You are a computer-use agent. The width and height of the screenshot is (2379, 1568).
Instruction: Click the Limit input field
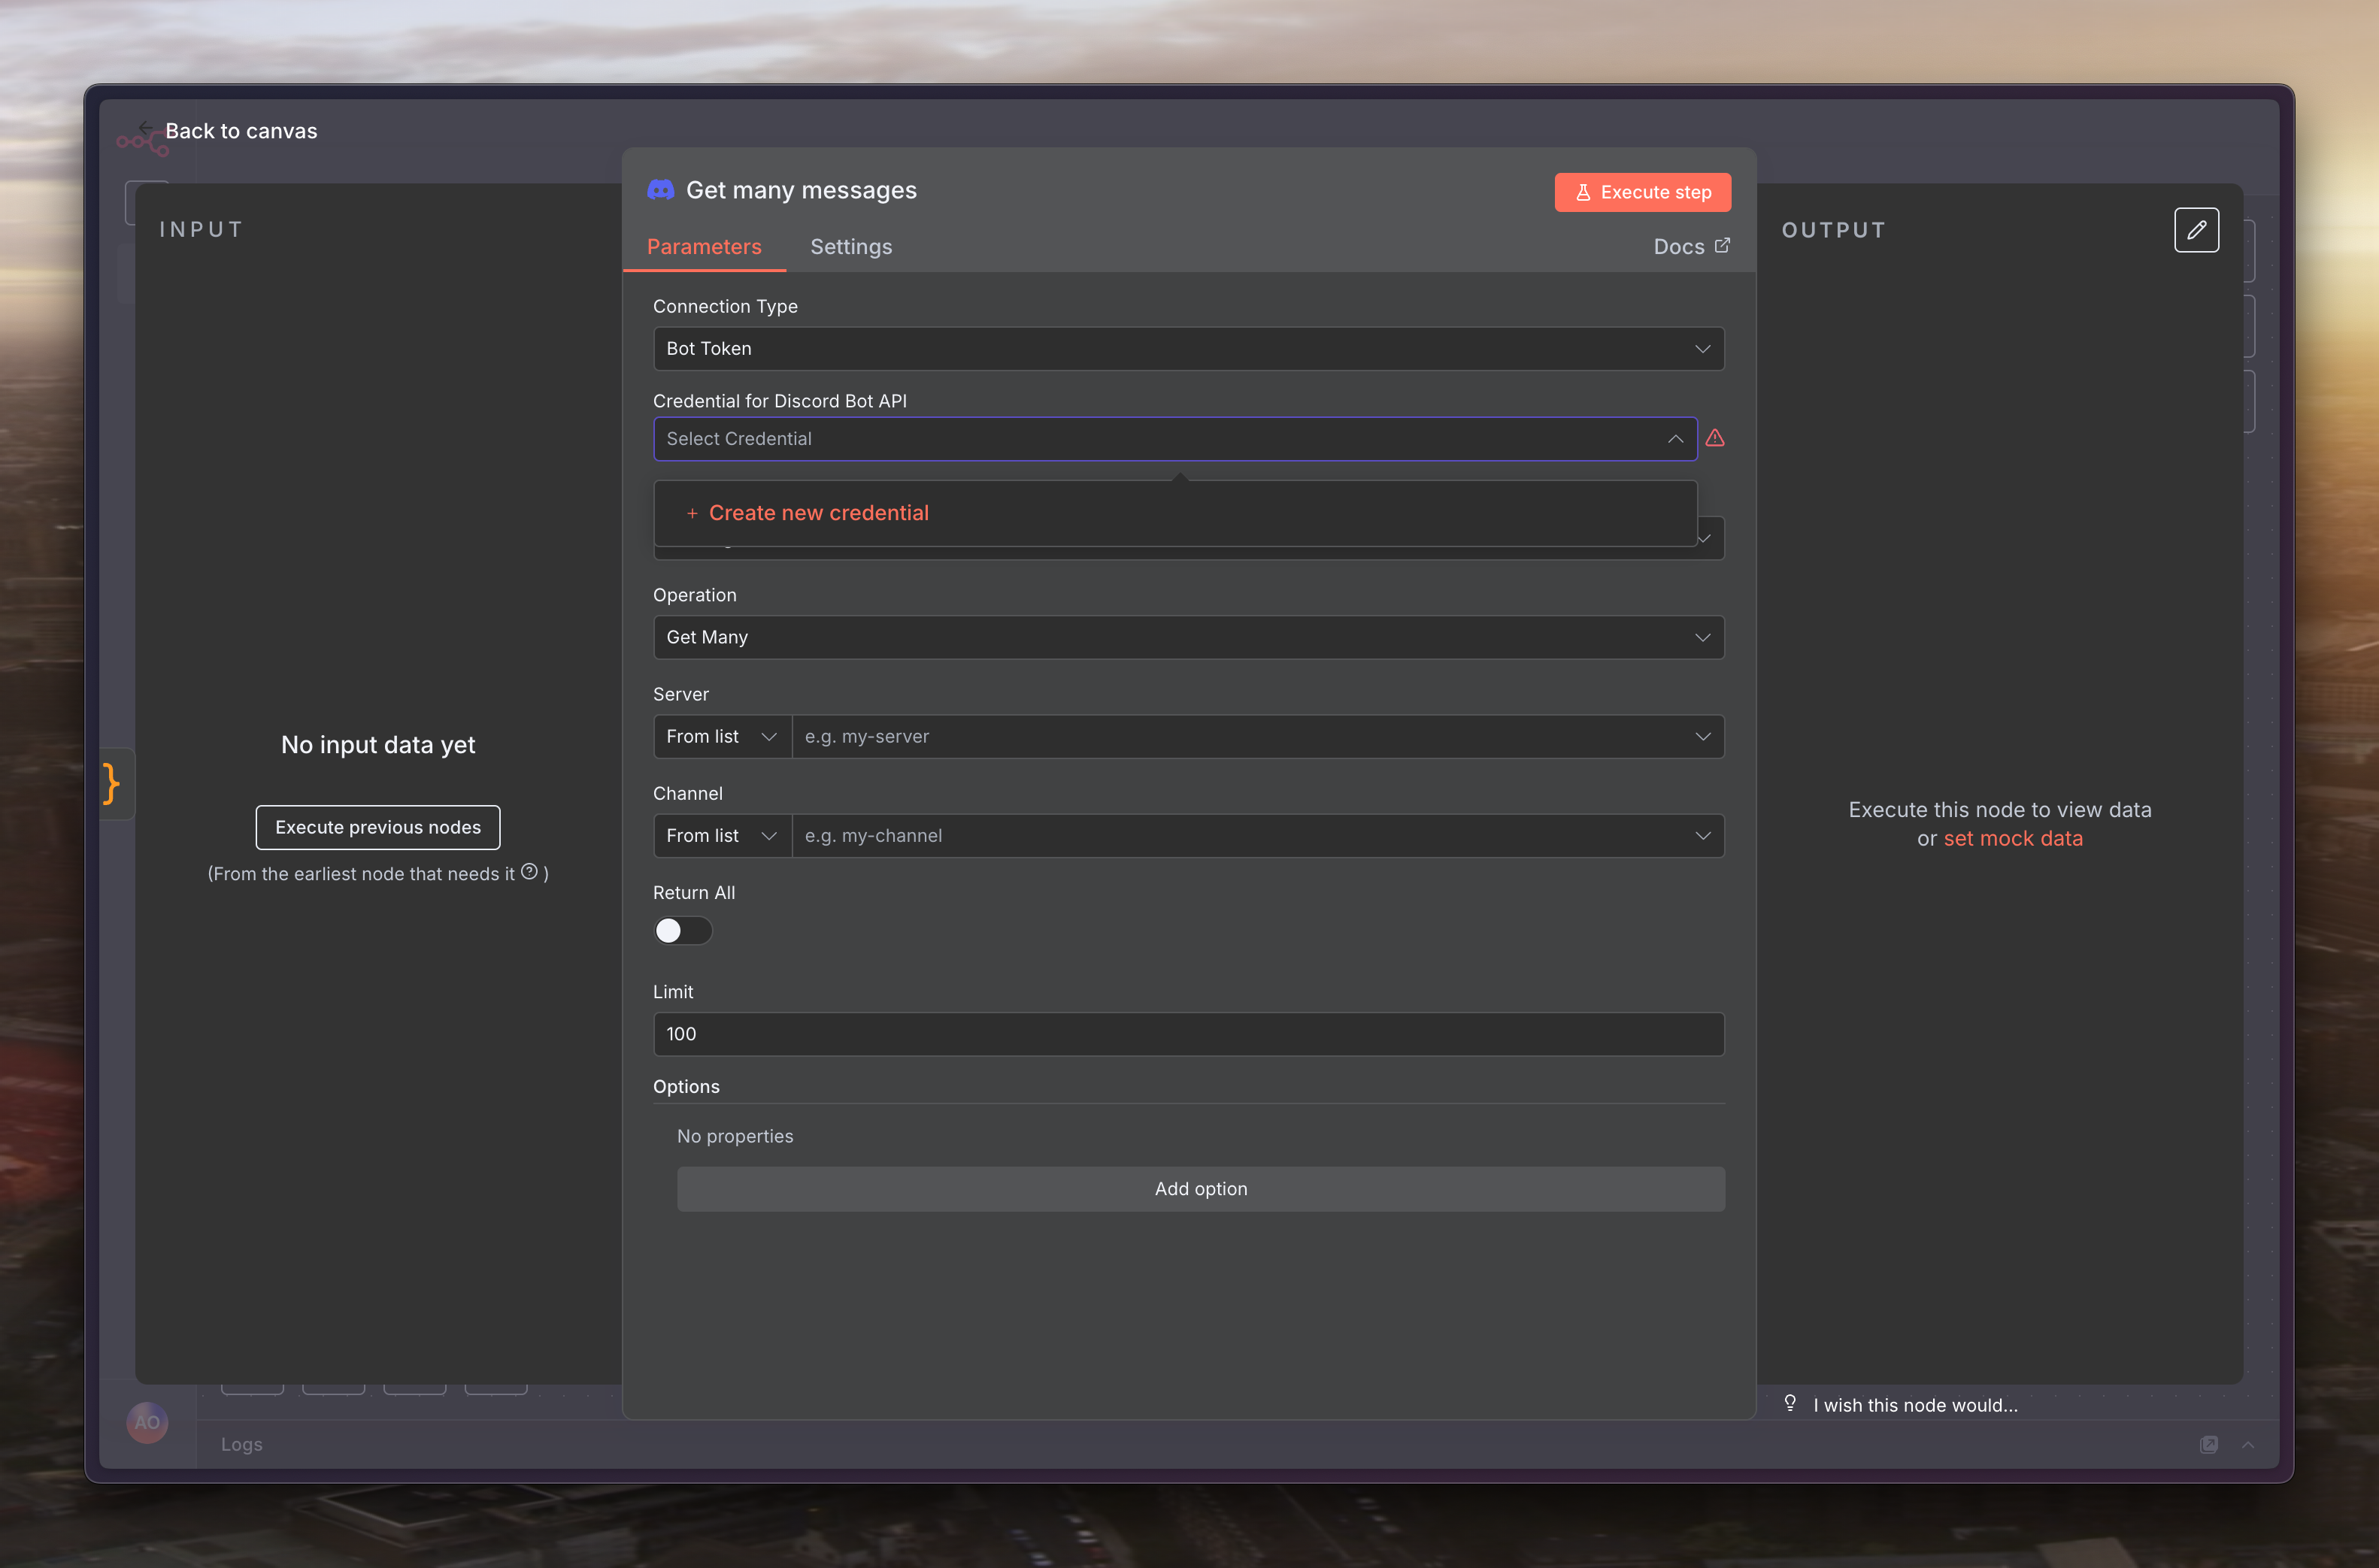pyautogui.click(x=1188, y=1034)
